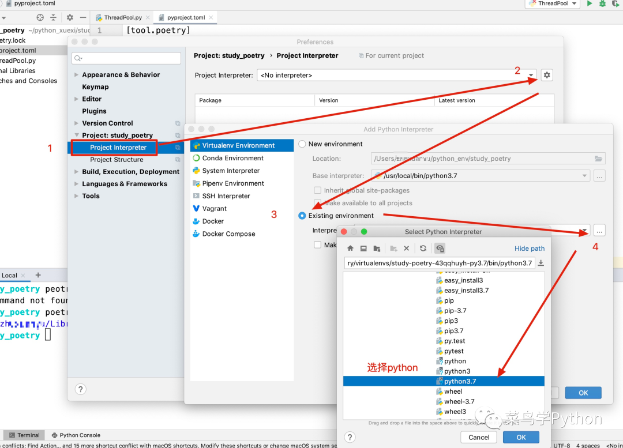Select the Existing environment radio button

click(x=302, y=216)
